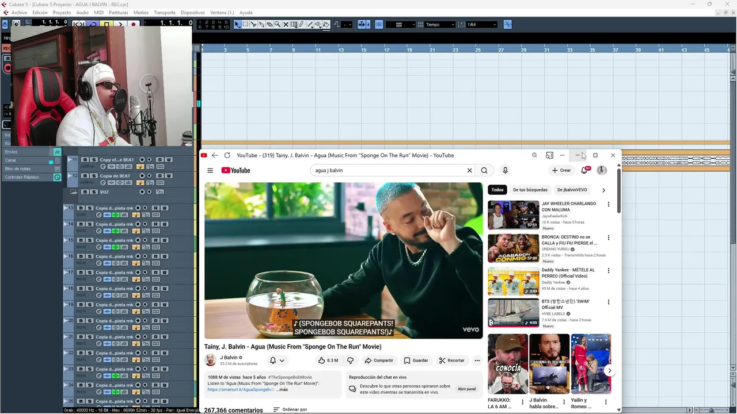Select the Play speaker tool in Cubase
737x414 pixels.
(x=318, y=25)
